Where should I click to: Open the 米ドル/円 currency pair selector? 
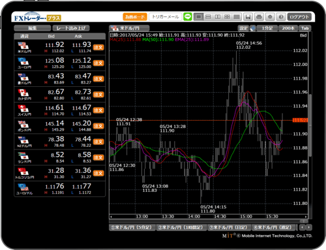129,28
